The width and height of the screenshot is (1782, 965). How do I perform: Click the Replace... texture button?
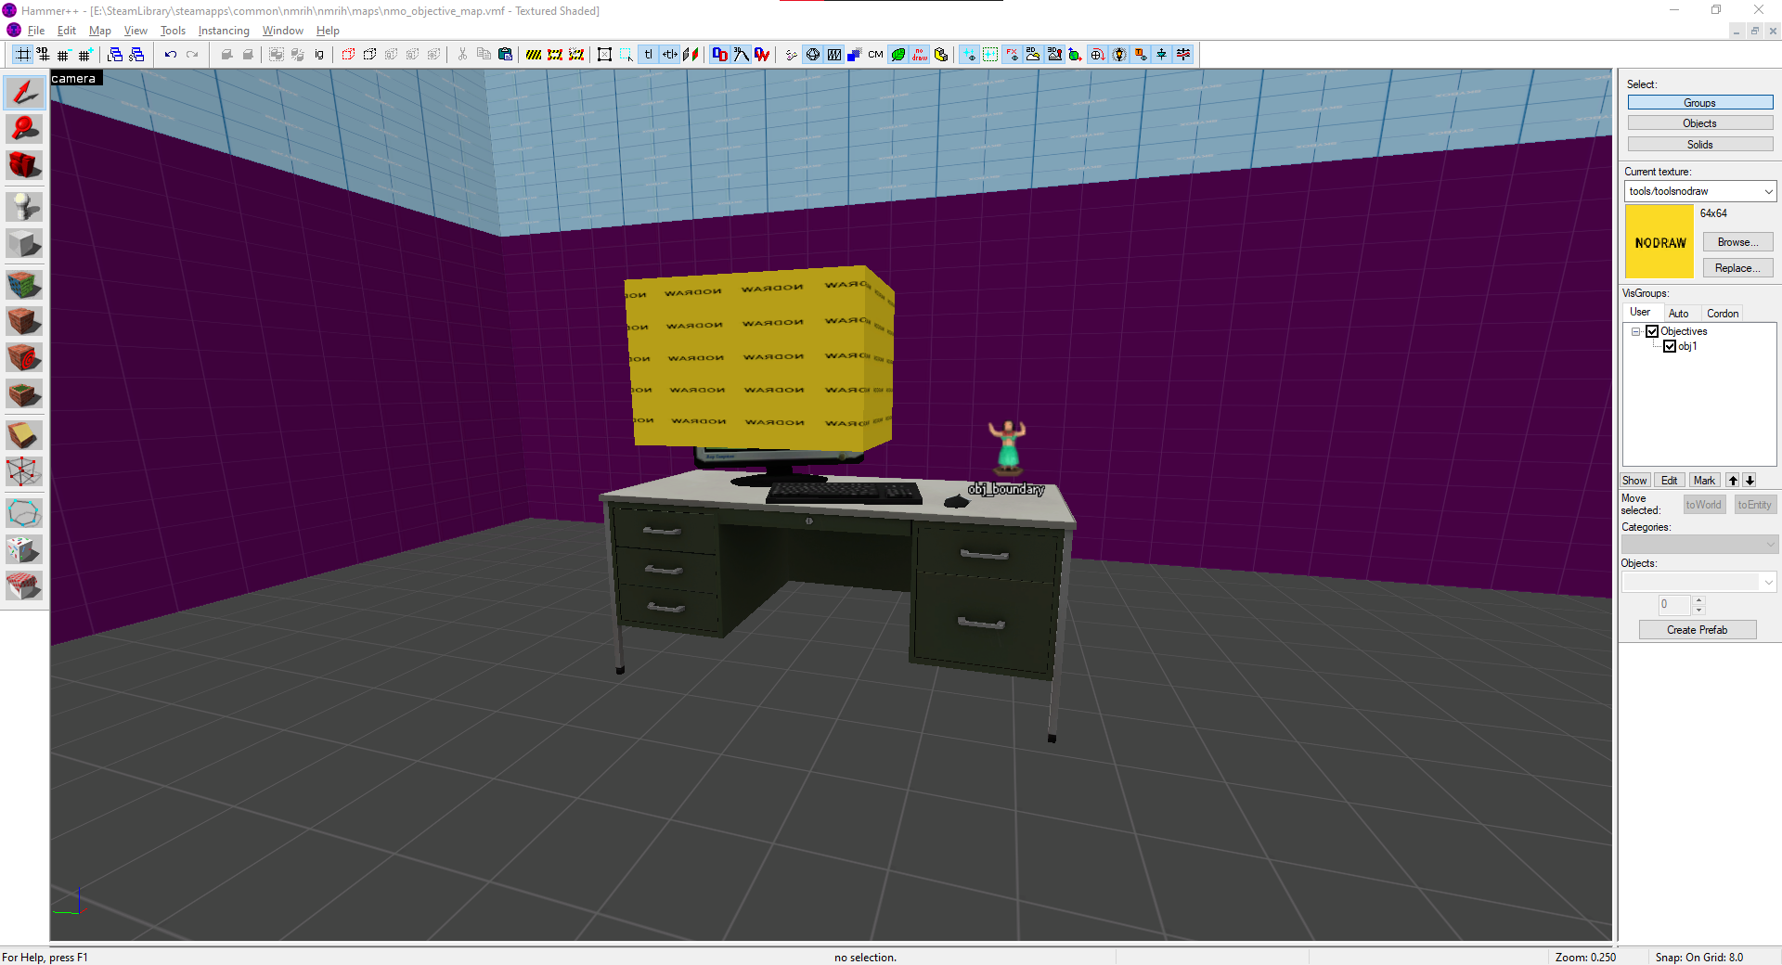(x=1737, y=268)
